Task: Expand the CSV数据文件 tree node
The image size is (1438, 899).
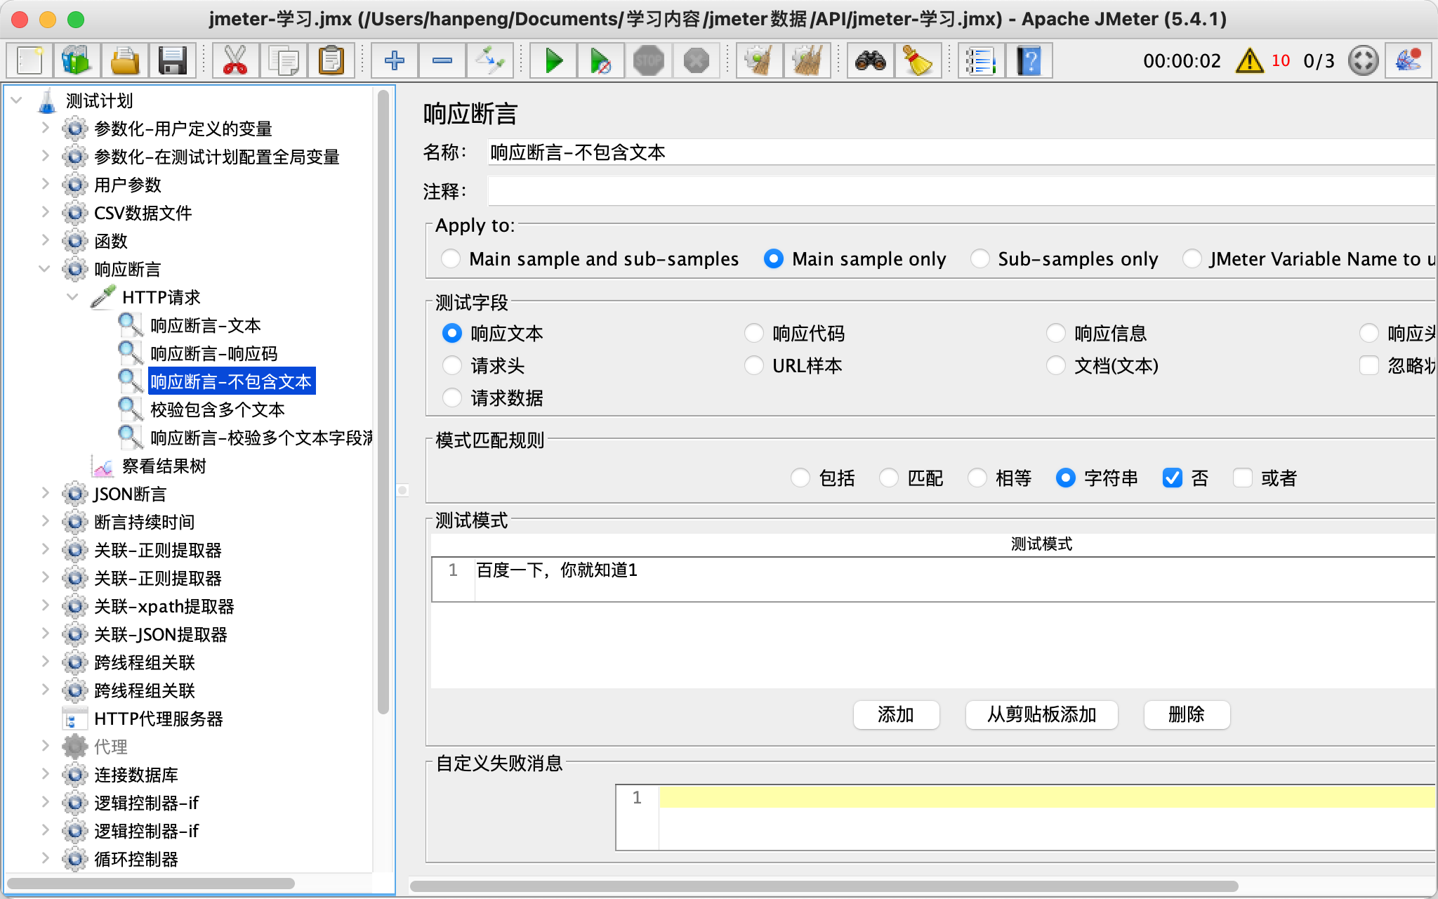Action: click(x=44, y=213)
